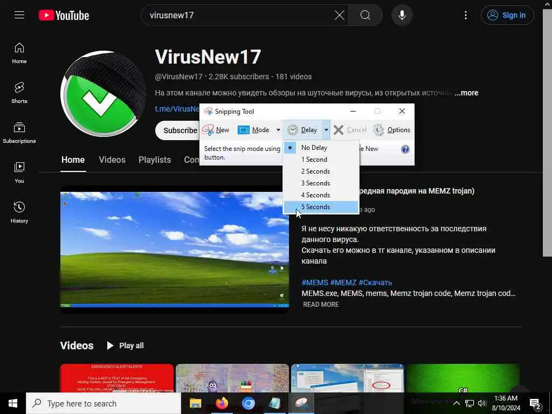Open the three-dot settings menu

point(465,15)
